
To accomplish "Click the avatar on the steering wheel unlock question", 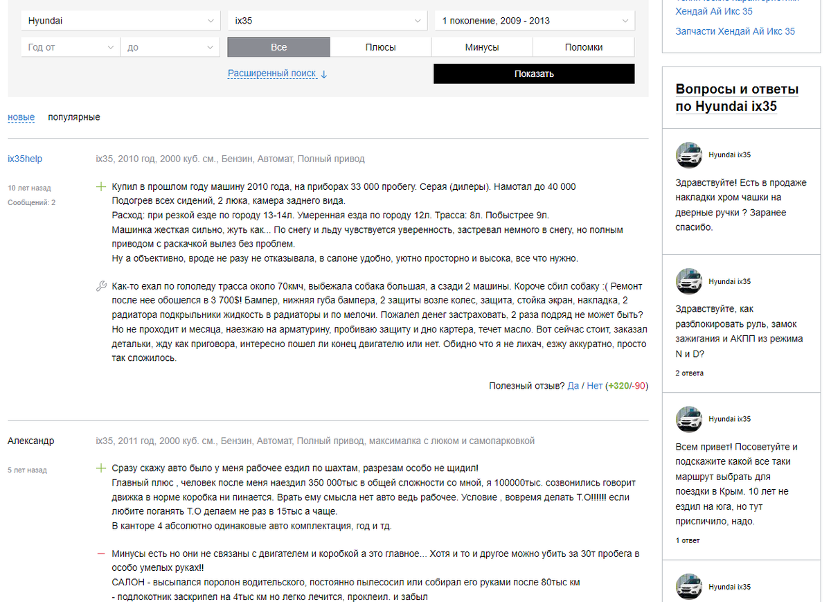I will tap(688, 281).
